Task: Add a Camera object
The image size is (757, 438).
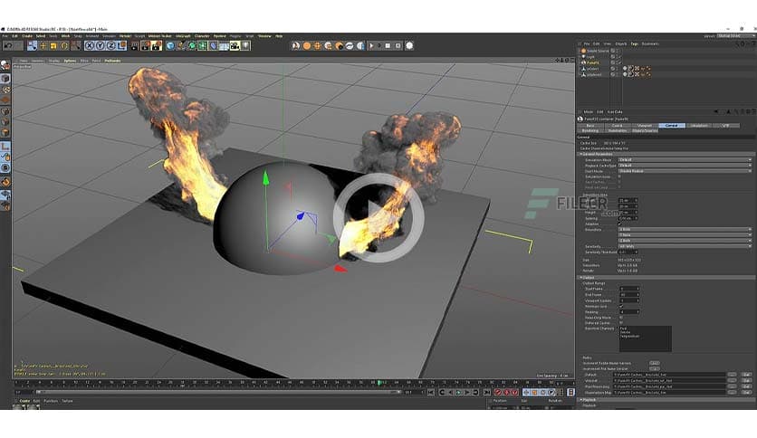Action: click(235, 46)
